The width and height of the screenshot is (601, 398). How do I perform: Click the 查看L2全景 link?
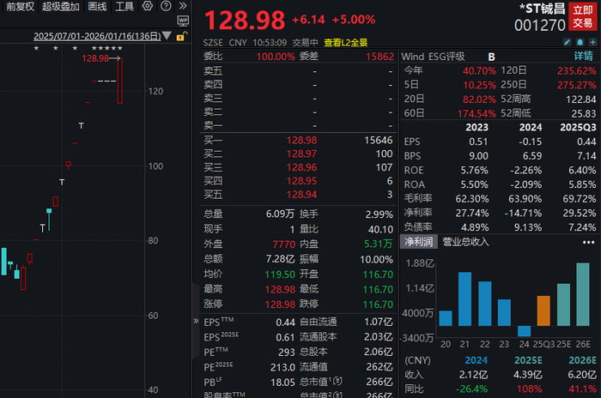point(346,41)
